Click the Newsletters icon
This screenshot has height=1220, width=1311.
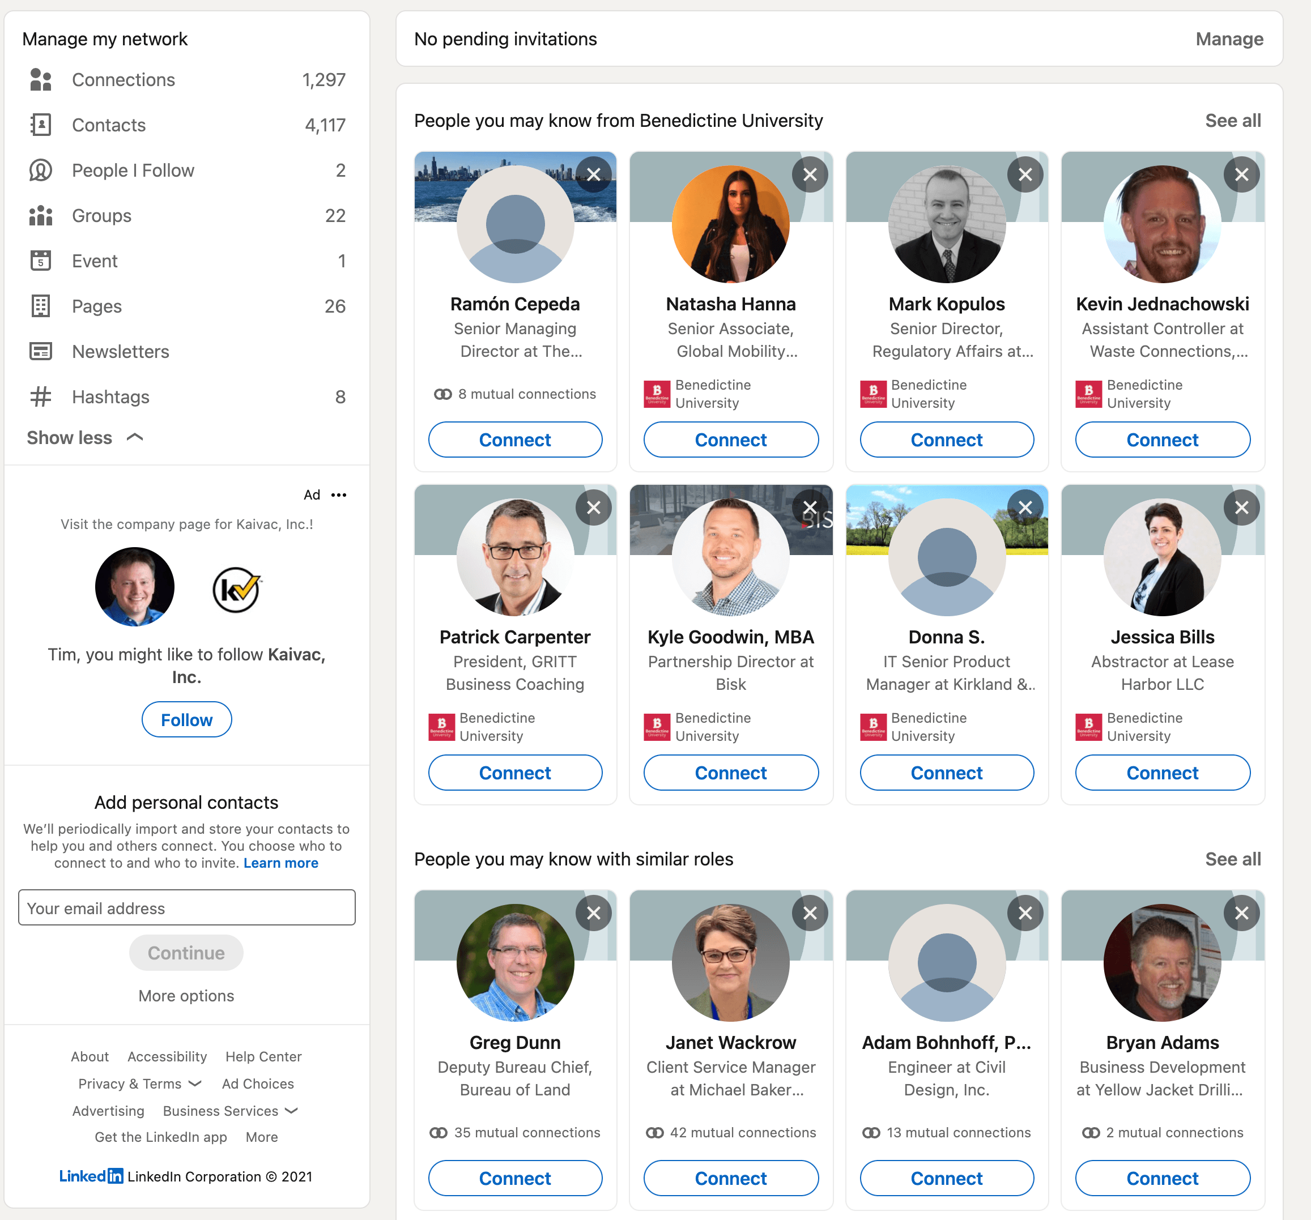point(41,351)
